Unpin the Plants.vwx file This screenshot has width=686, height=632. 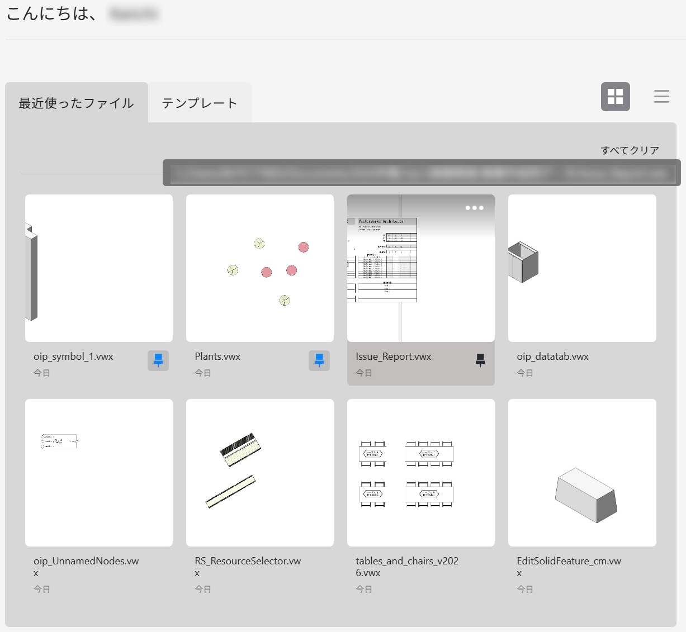(319, 360)
